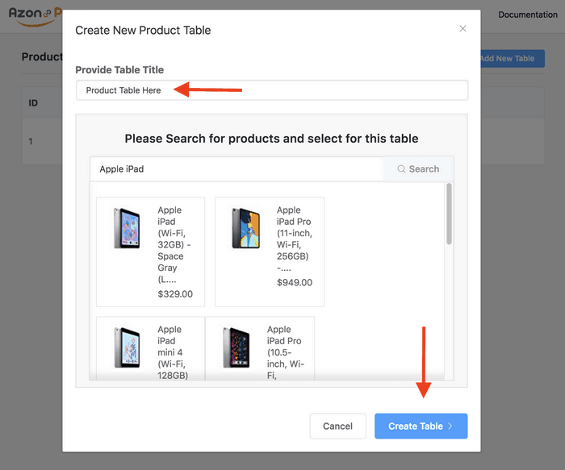Click the iPad mini 4 product title
Viewport: 565px width, 470px height.
click(x=172, y=352)
